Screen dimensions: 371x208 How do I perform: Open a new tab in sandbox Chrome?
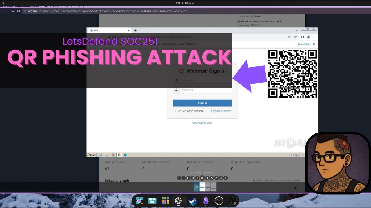tap(135, 30)
